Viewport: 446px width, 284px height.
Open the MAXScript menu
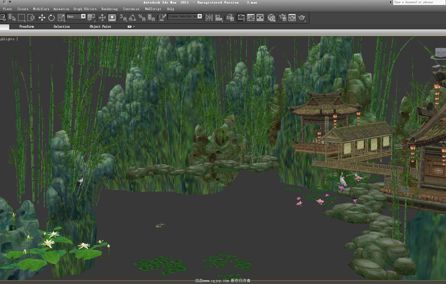point(153,9)
